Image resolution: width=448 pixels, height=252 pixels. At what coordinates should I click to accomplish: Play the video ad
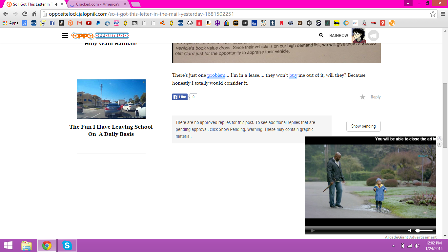point(313,231)
